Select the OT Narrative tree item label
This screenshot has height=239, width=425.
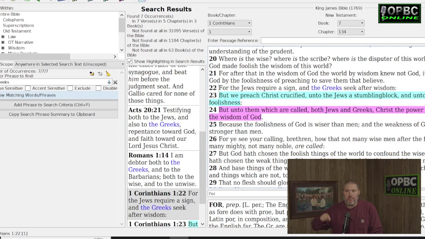pos(21,42)
